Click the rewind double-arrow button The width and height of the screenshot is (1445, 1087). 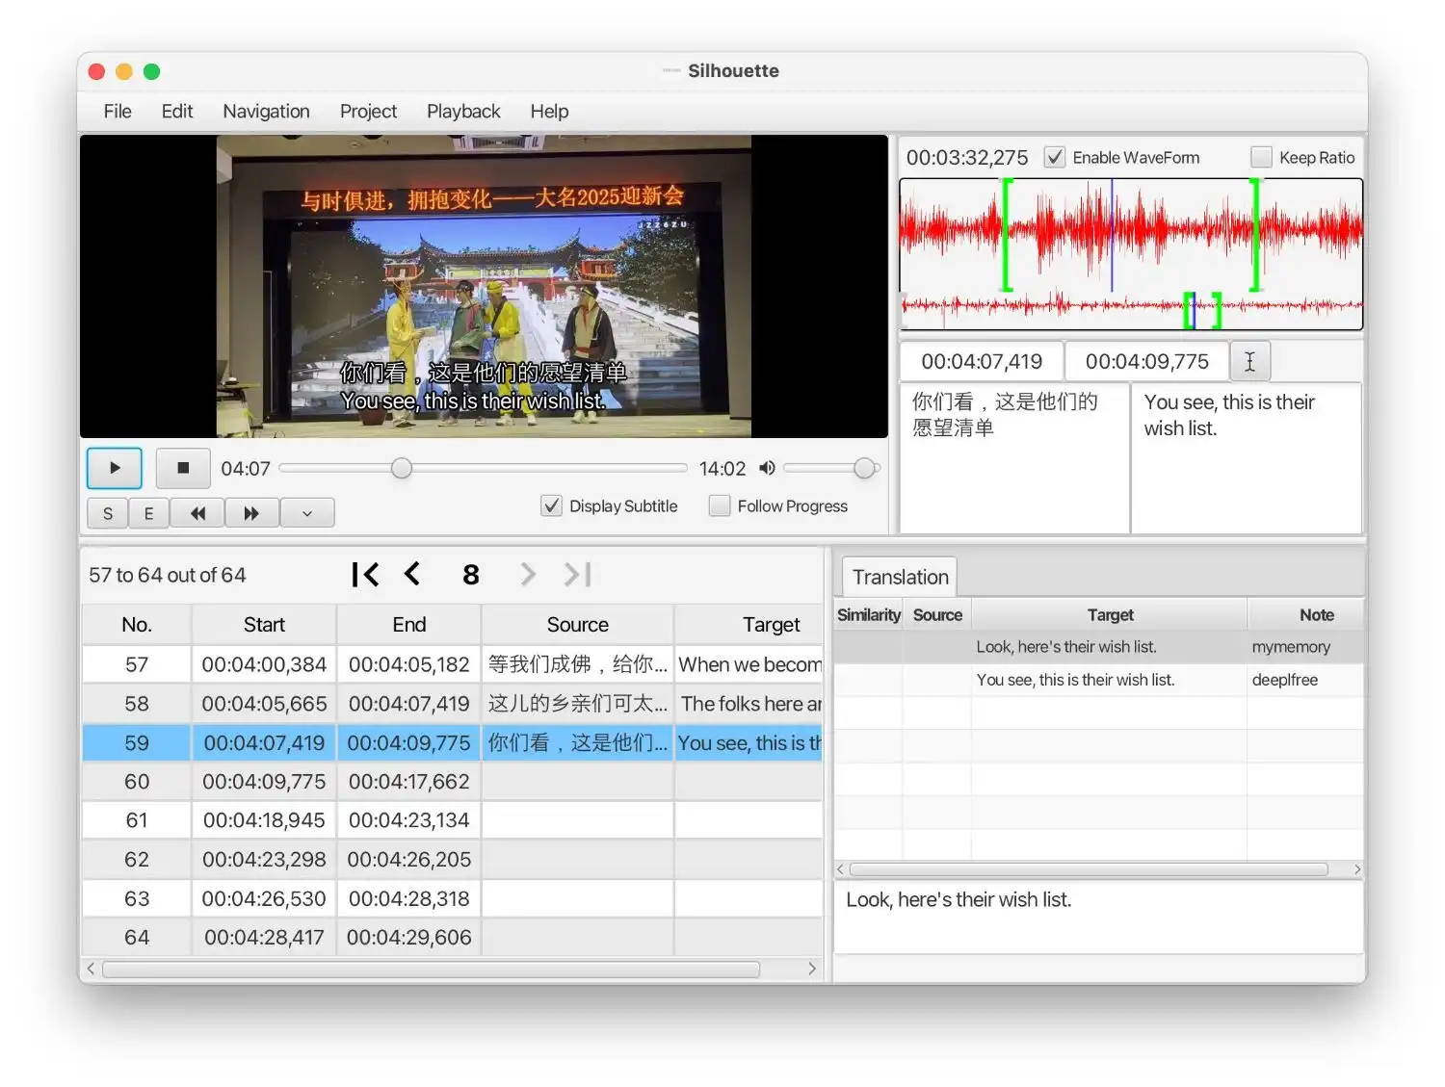pyautogui.click(x=197, y=513)
